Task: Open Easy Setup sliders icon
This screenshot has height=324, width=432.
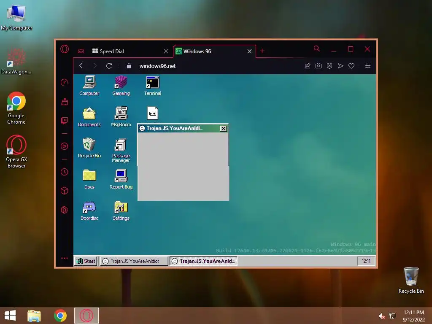Action: (368, 66)
